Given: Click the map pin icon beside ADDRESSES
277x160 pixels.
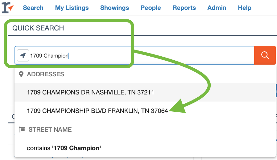Looking at the screenshot, I should click(21, 74).
